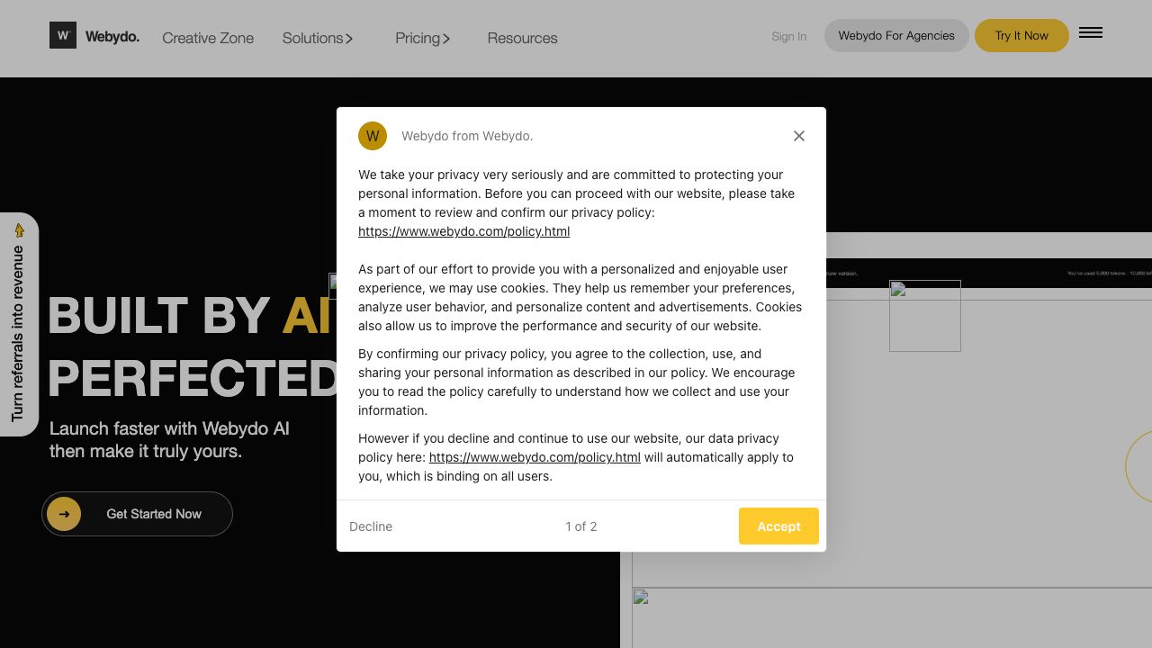This screenshot has height=648, width=1152.
Task: Decline the privacy policy
Action: 371,526
